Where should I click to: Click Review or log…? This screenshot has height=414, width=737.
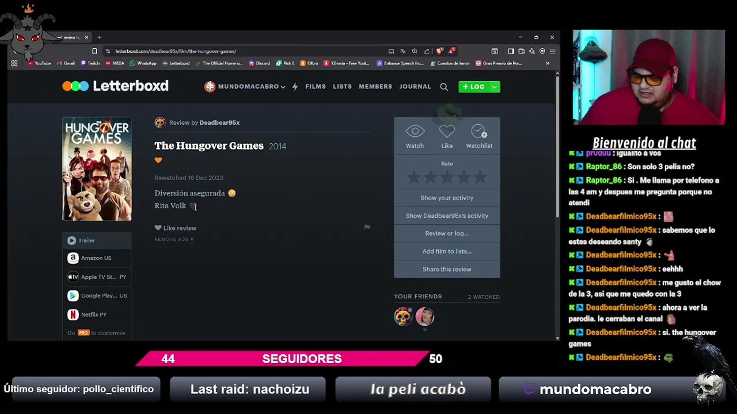(447, 233)
